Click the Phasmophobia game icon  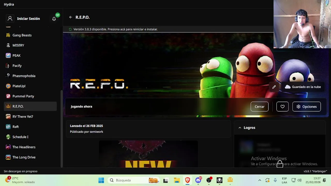tap(8, 76)
